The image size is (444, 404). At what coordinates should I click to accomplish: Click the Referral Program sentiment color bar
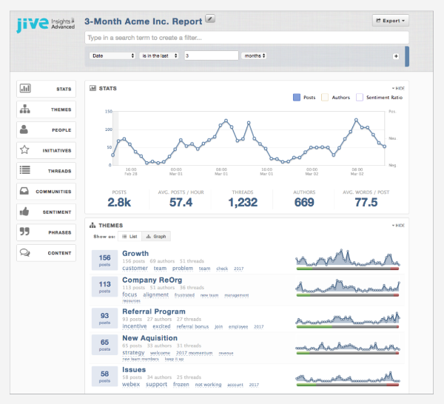[x=348, y=327]
